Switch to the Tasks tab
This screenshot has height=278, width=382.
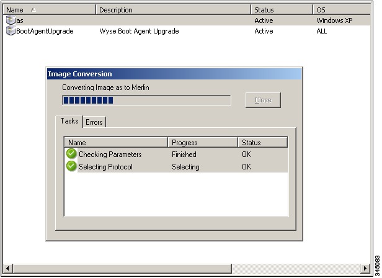pyautogui.click(x=69, y=121)
